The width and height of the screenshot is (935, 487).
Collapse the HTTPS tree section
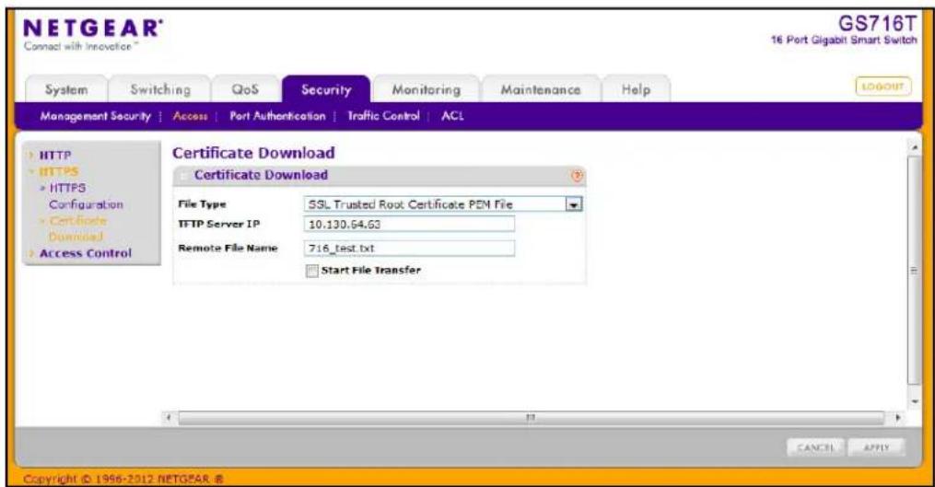58,171
